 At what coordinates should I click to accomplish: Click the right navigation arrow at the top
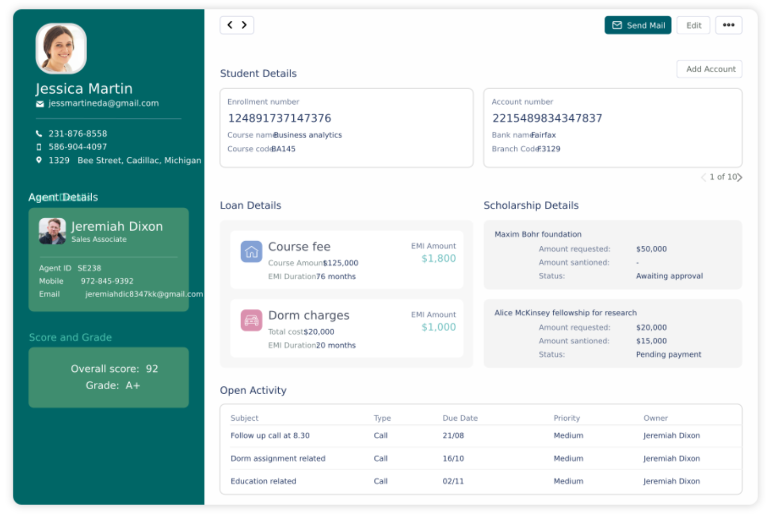point(244,24)
